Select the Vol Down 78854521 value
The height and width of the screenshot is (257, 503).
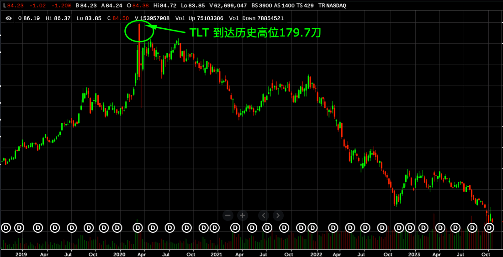256,19
